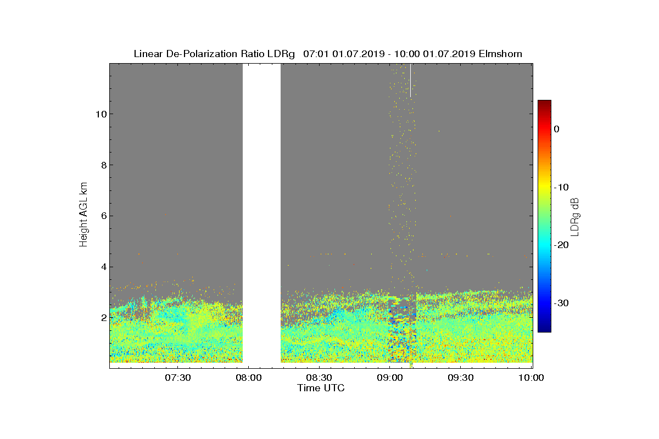
Task: Click the 09:00 time tick label
Action: click(x=390, y=378)
